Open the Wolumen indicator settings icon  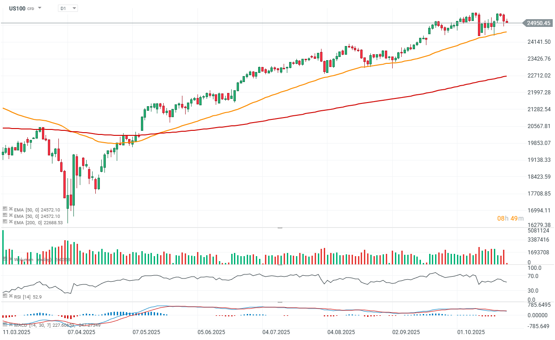point(5,259)
